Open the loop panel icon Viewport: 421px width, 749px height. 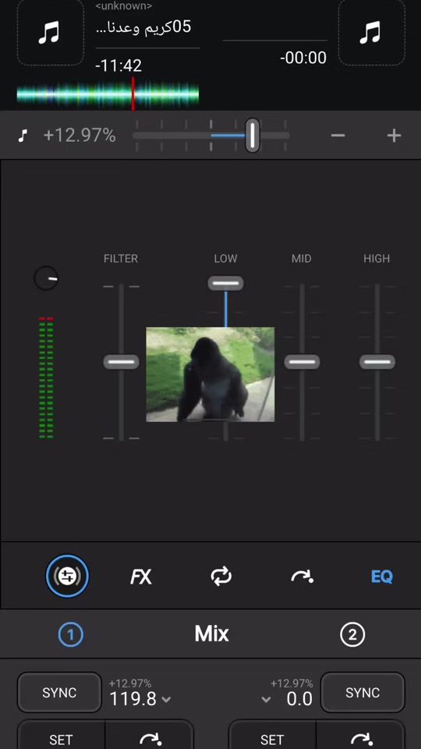pos(221,577)
